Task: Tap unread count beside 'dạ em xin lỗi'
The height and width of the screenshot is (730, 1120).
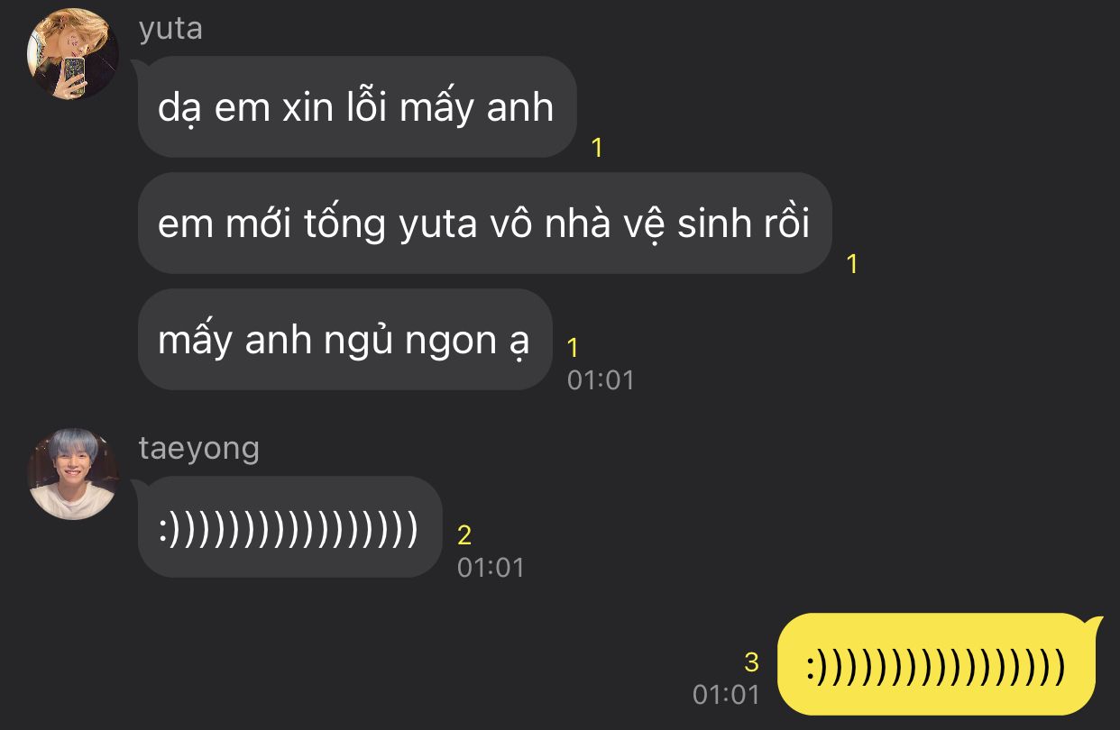Action: click(x=597, y=148)
